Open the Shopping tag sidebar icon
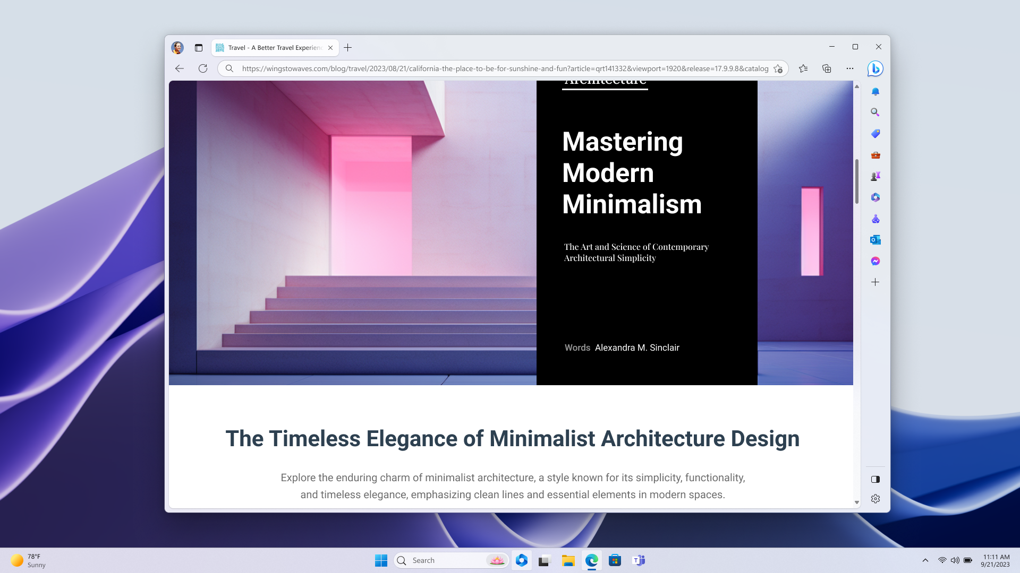 875,134
